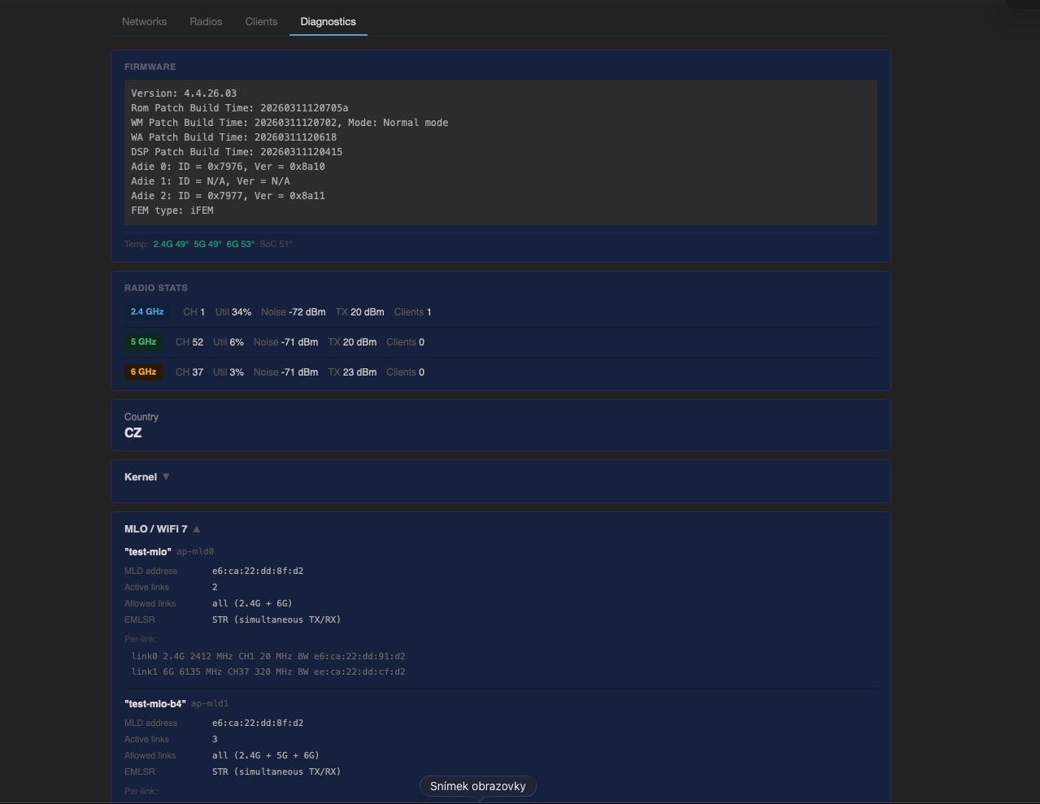The height and width of the screenshot is (804, 1040).
Task: Expand the Kernel section arrow
Action: click(166, 477)
